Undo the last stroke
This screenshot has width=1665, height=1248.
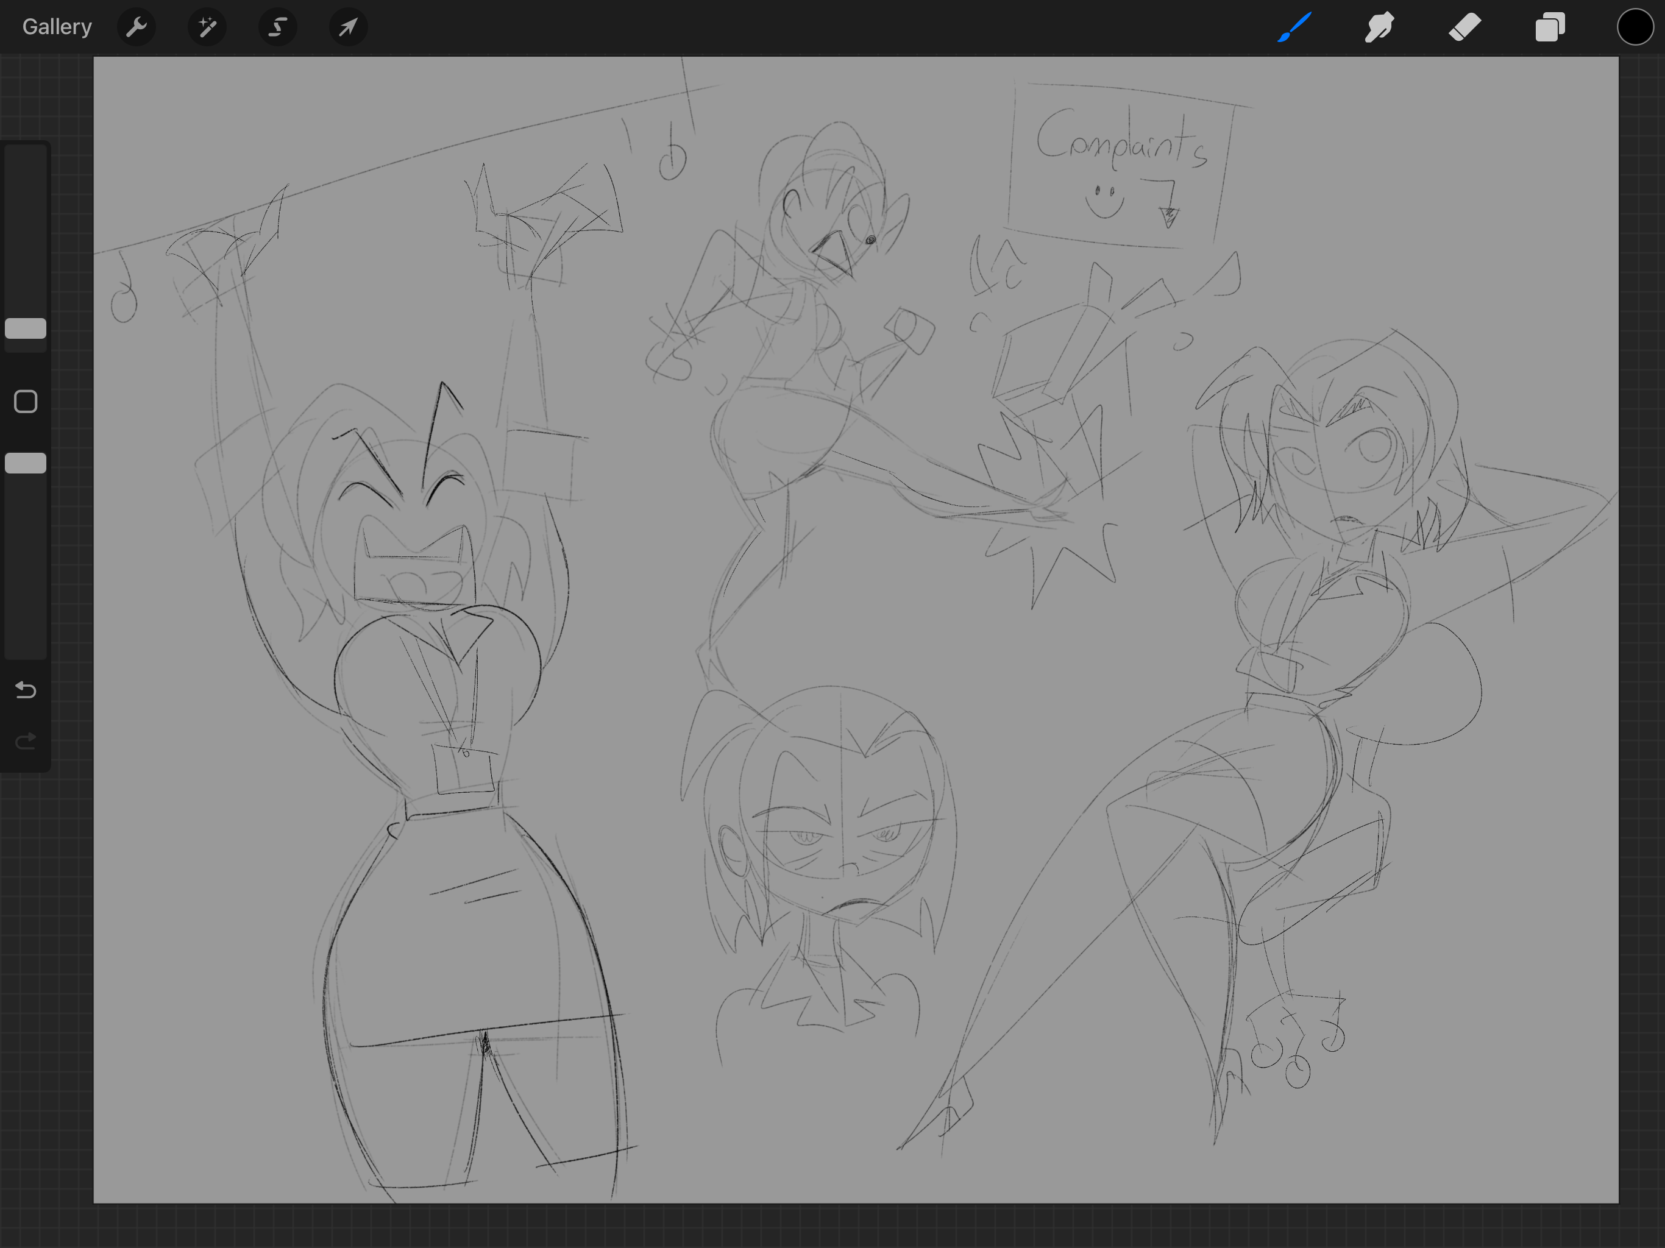pos(26,689)
